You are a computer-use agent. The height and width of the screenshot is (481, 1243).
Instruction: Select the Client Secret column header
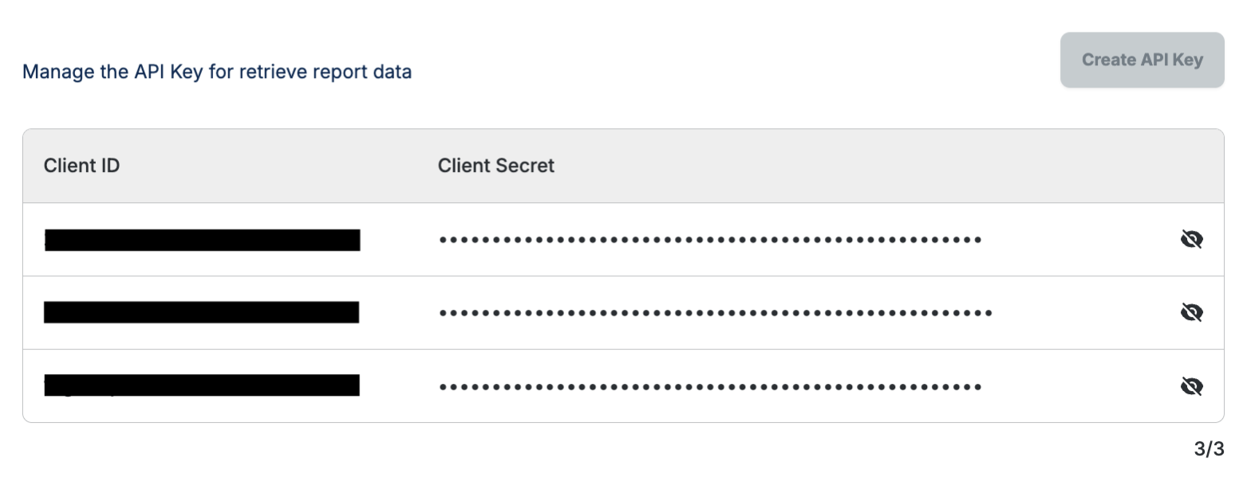(x=495, y=166)
